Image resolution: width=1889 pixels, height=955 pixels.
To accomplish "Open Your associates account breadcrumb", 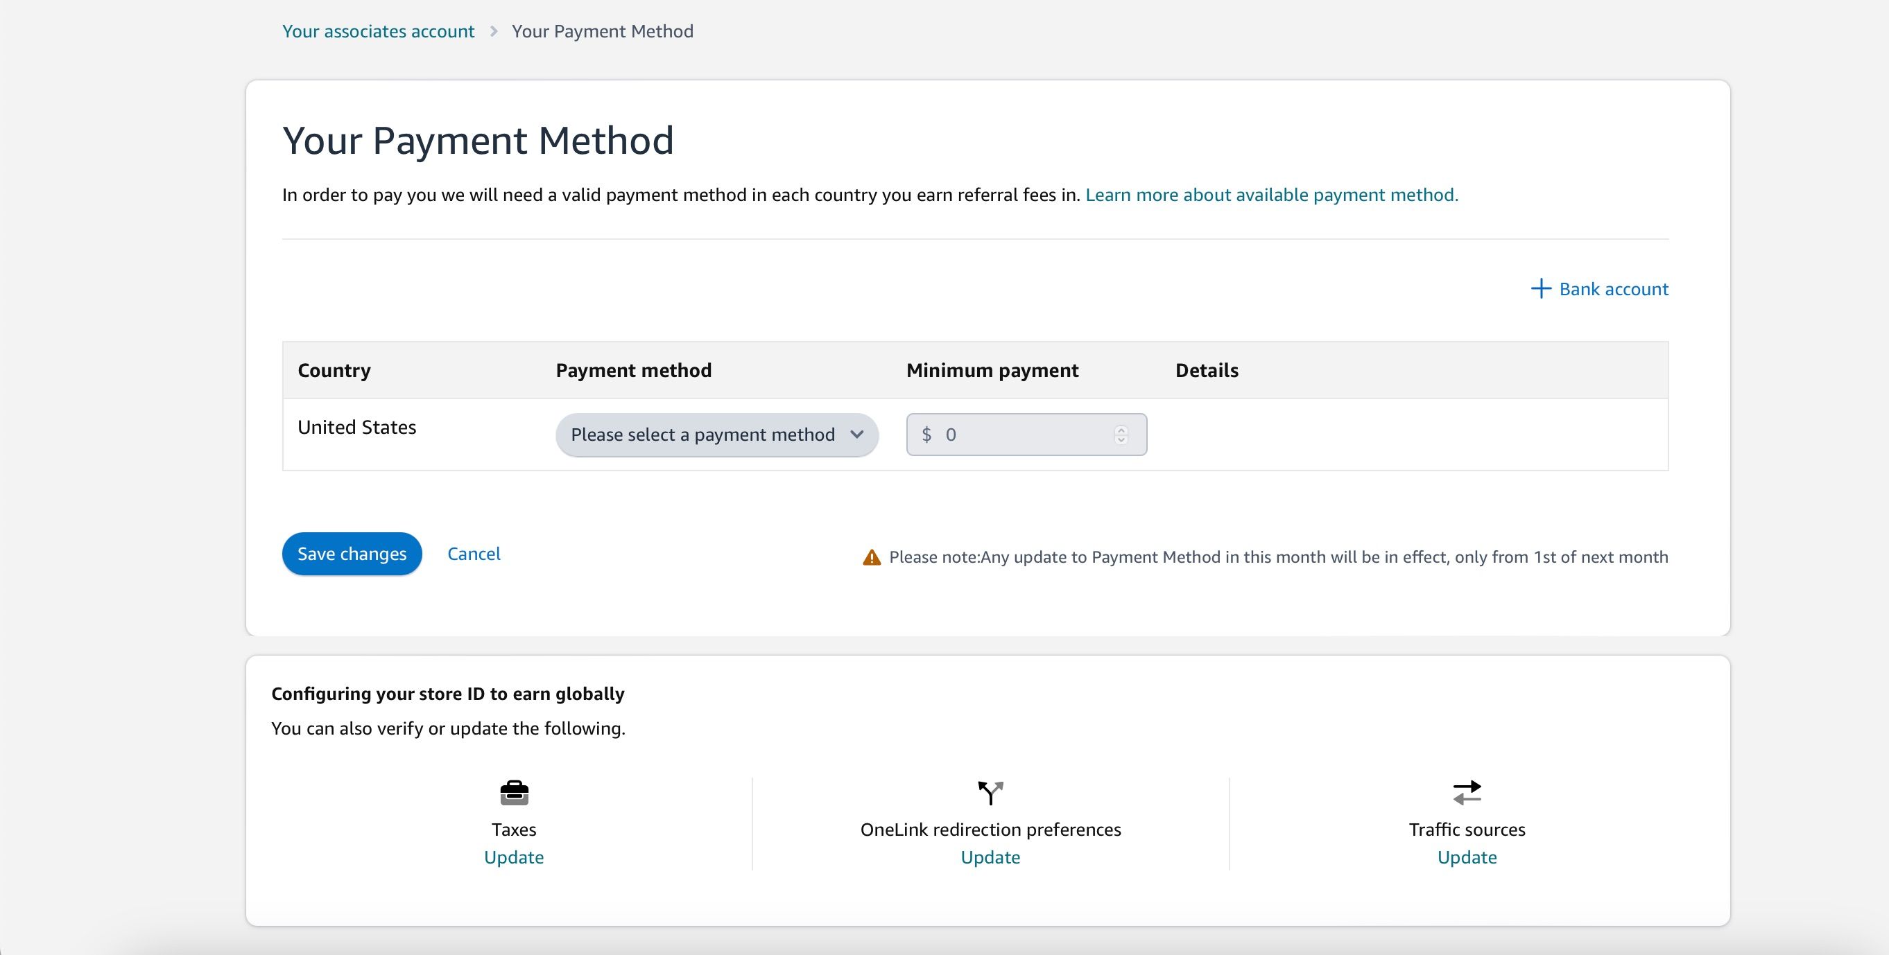I will tap(379, 30).
